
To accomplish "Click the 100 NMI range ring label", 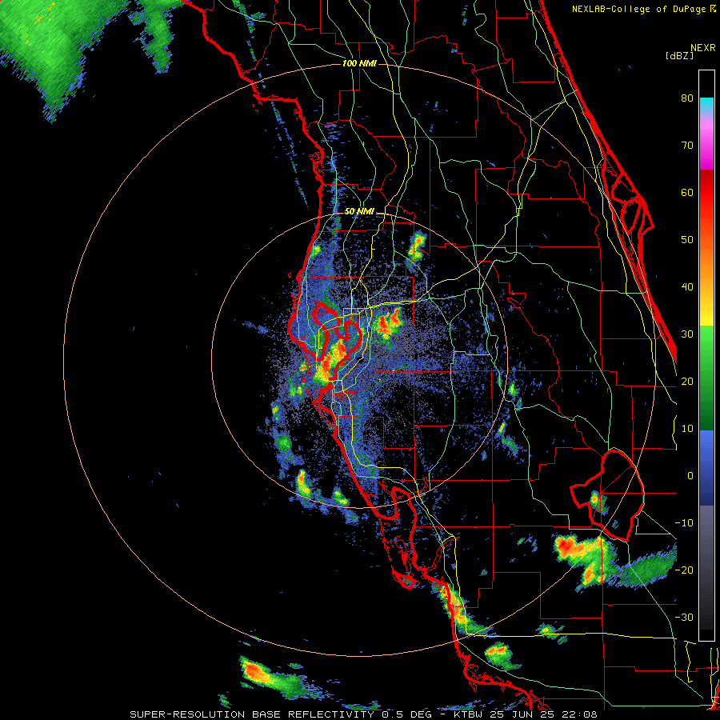I will point(359,63).
